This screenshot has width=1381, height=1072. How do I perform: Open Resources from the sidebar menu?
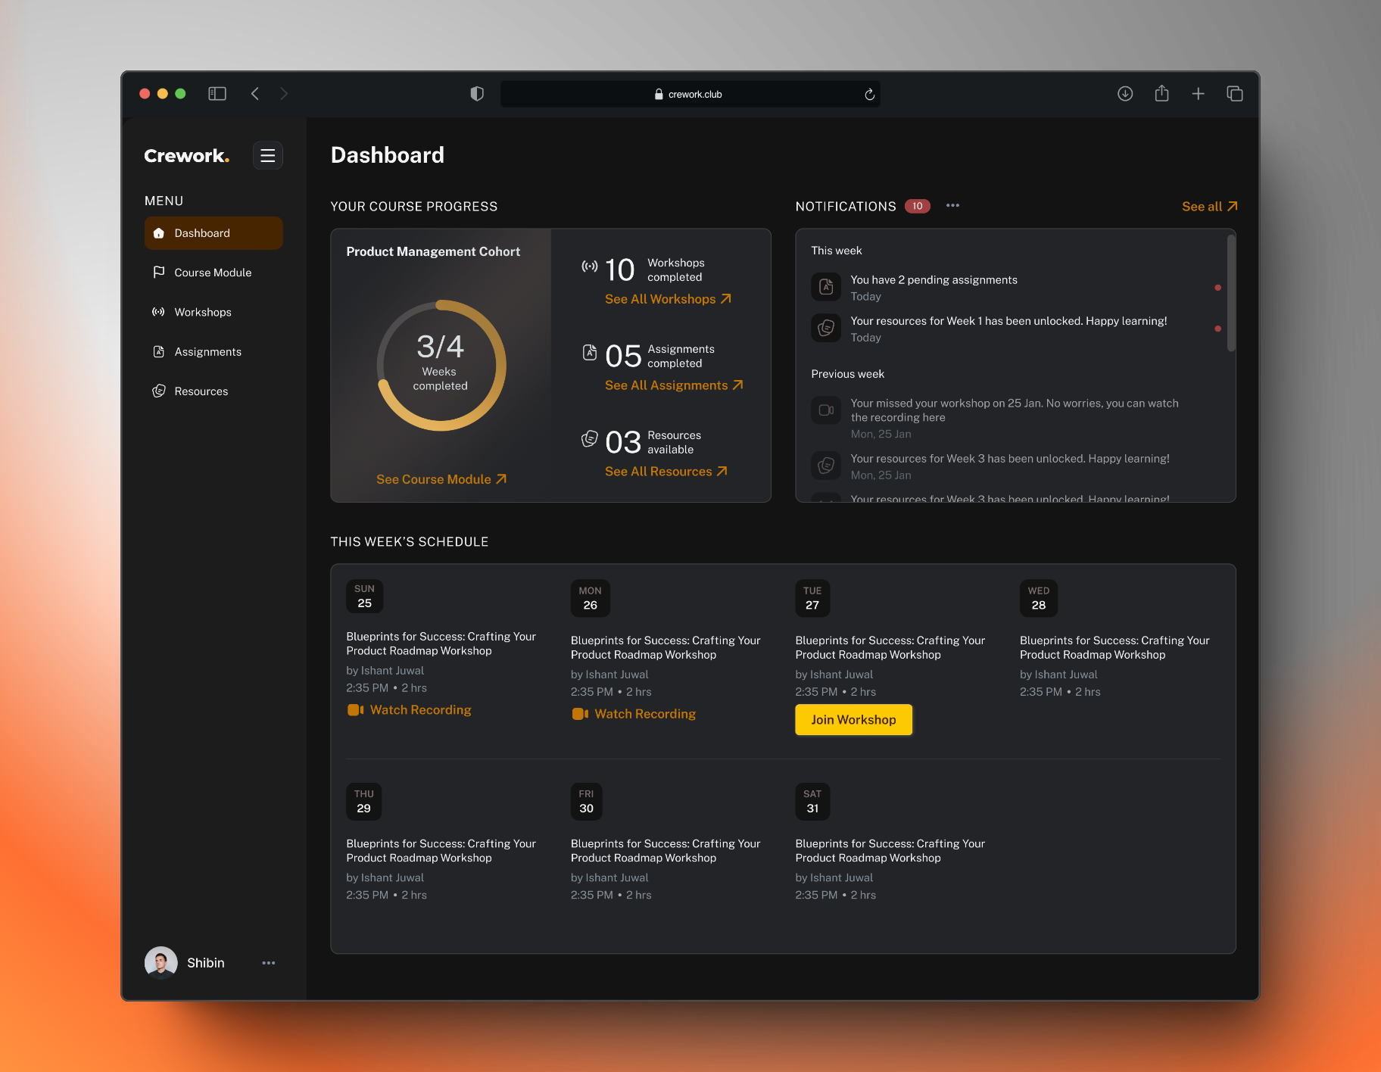(x=214, y=391)
